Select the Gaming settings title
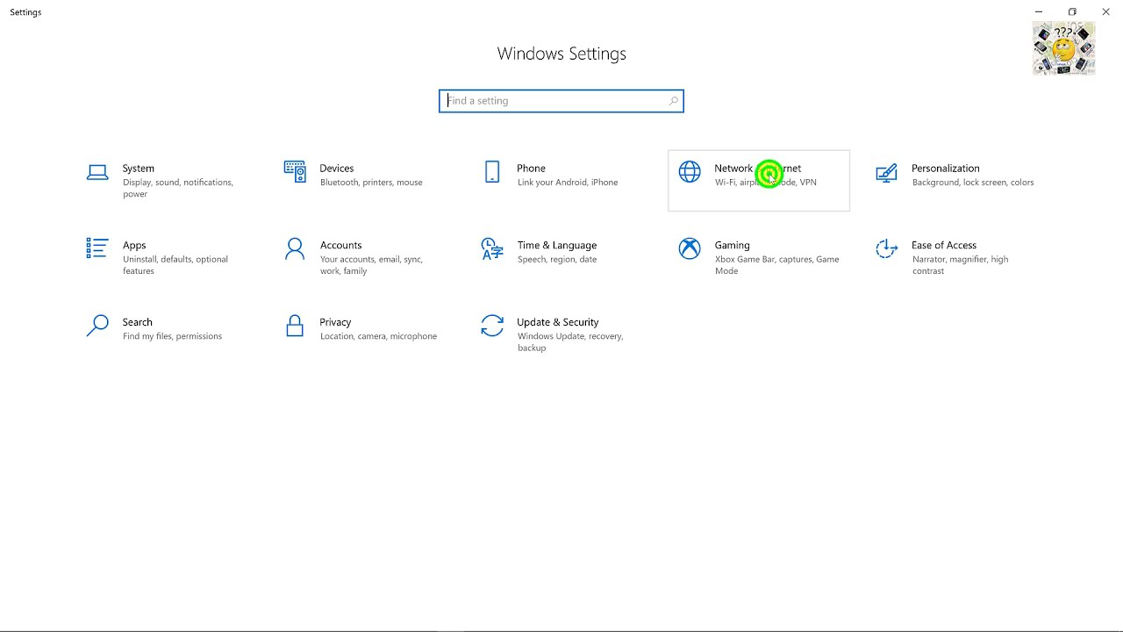Image resolution: width=1123 pixels, height=632 pixels. tap(733, 246)
